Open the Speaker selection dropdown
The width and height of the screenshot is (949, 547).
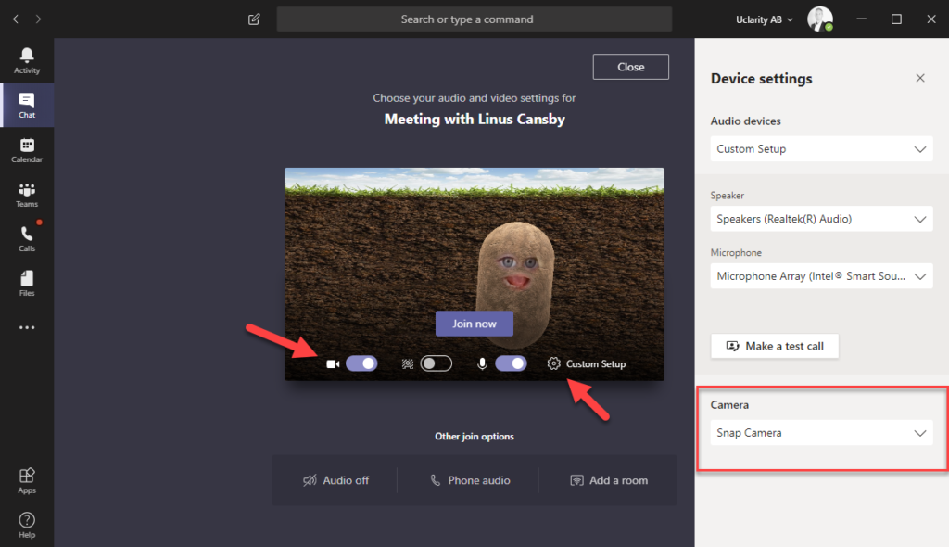(821, 219)
